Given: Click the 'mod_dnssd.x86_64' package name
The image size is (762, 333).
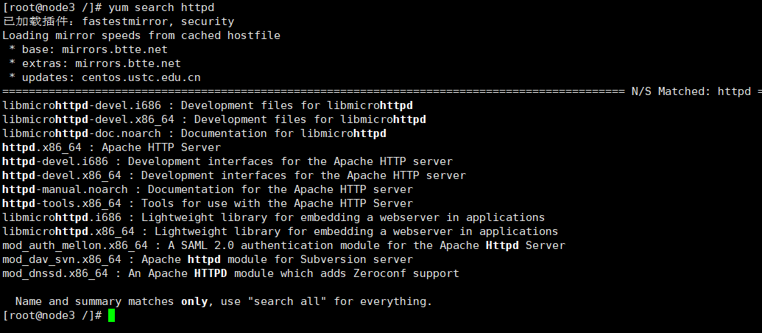Looking at the screenshot, I should point(55,273).
